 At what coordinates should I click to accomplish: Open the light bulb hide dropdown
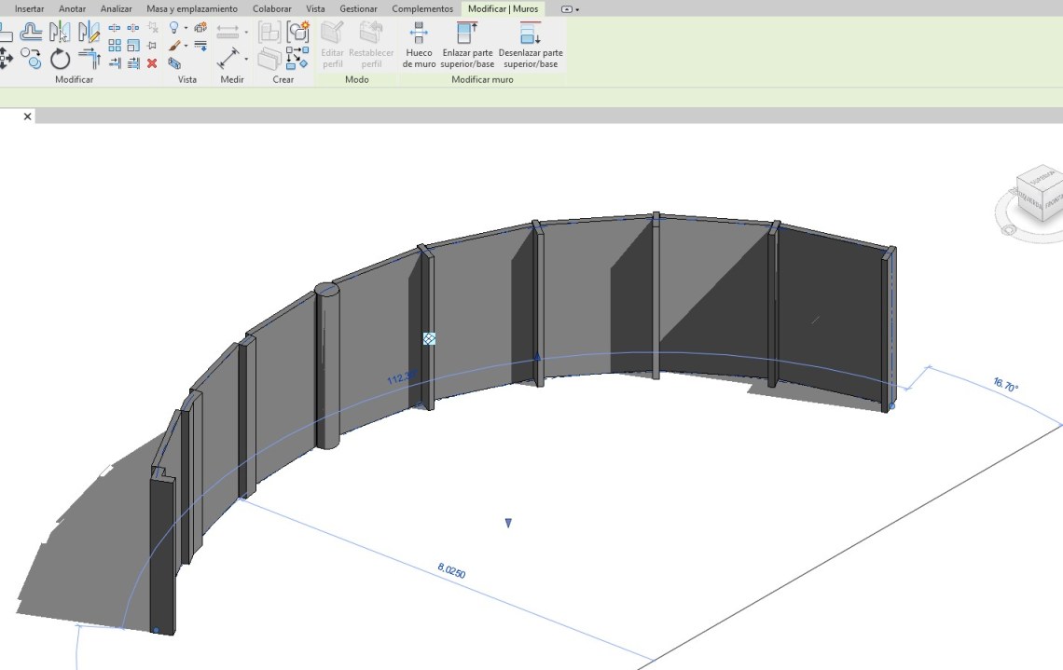point(186,29)
